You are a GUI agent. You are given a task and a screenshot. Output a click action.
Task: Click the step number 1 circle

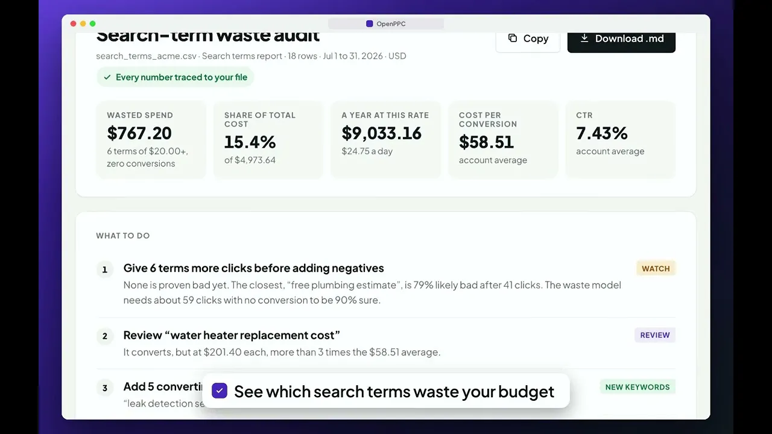tap(105, 269)
